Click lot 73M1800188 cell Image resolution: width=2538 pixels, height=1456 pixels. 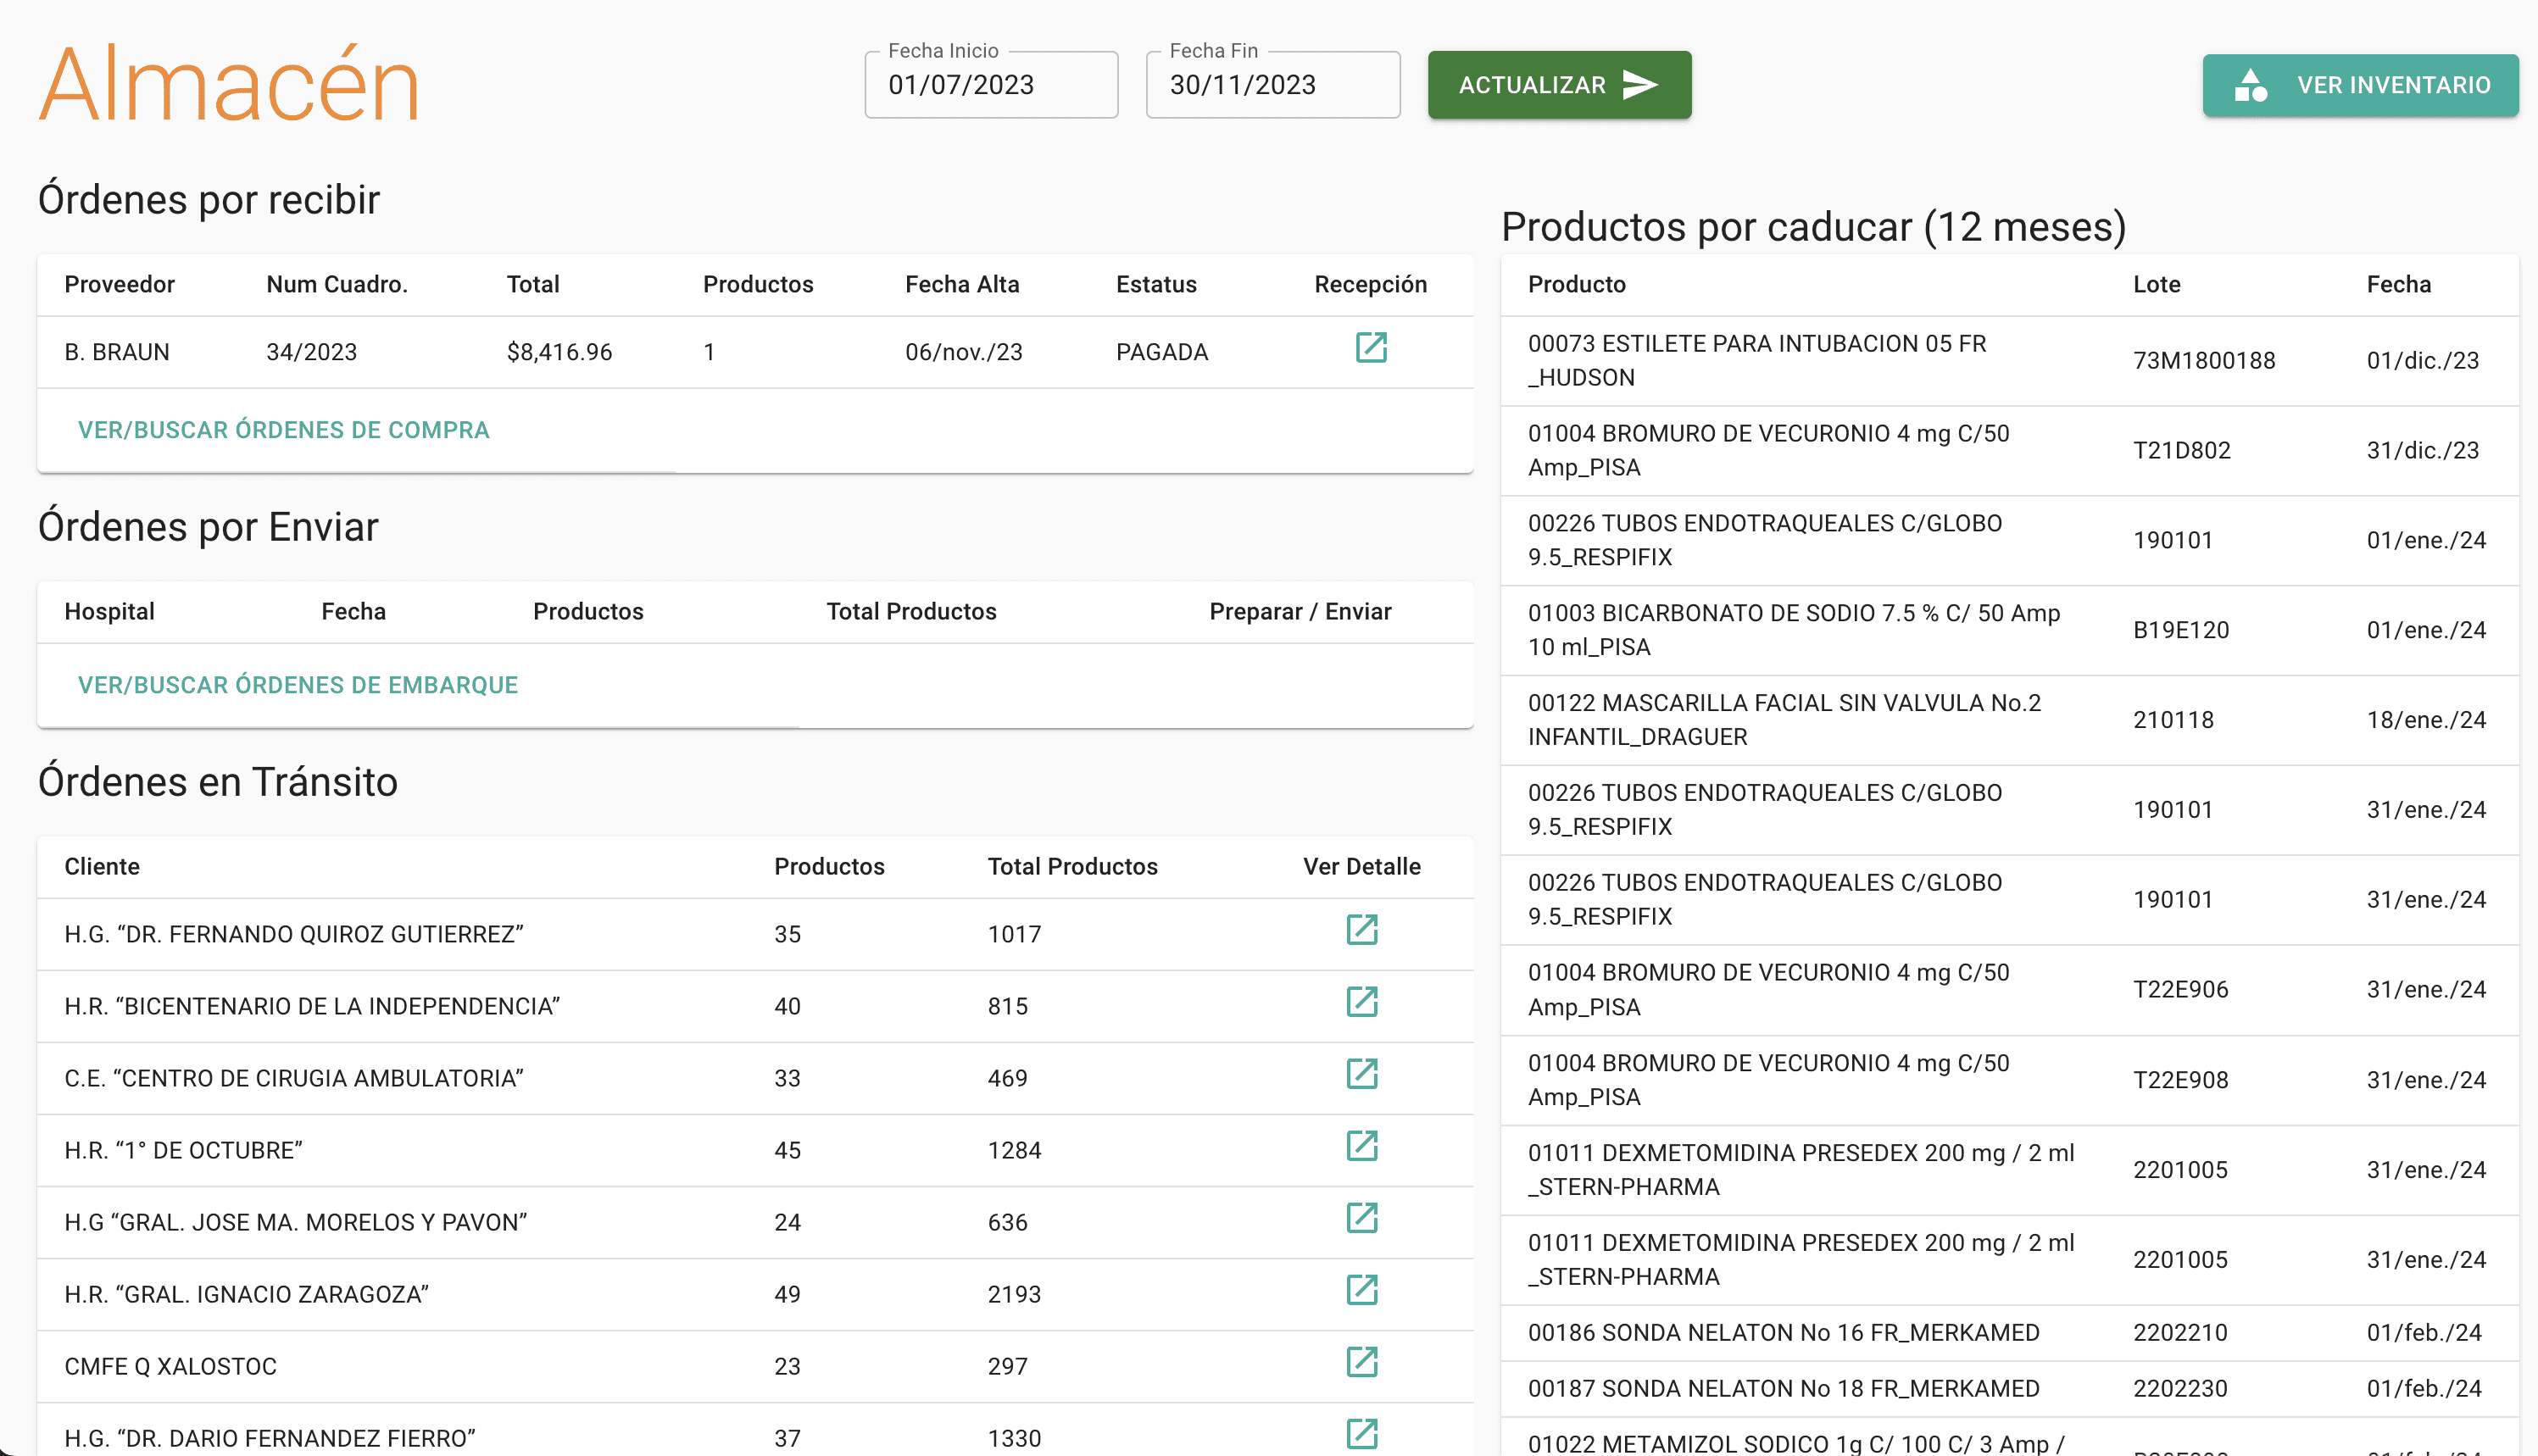tap(2204, 360)
